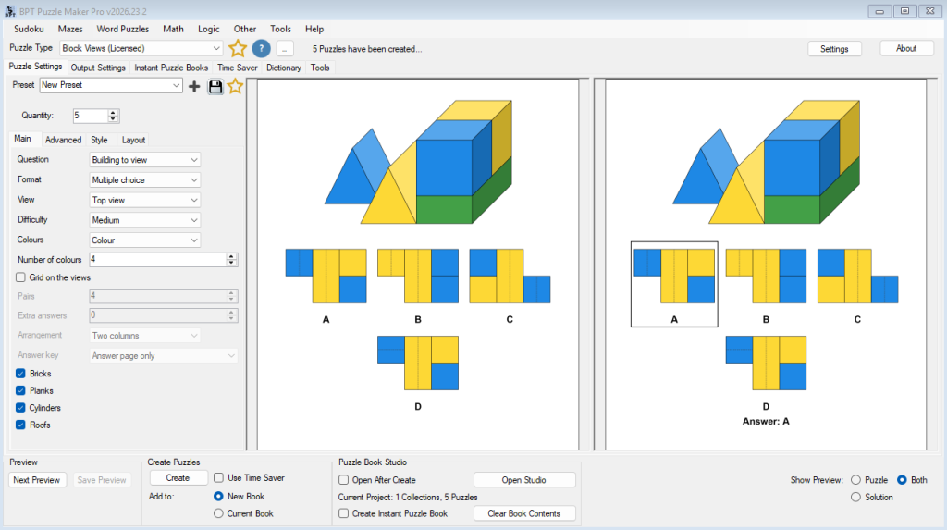The image size is (947, 530).
Task: Click the star icon next to the preset save
Action: pos(235,86)
